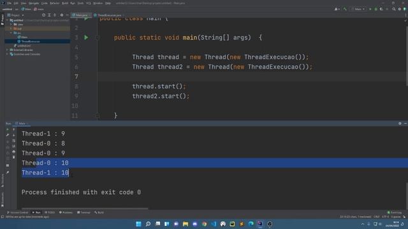
Task: Open the File menu
Action: click(10, 3)
